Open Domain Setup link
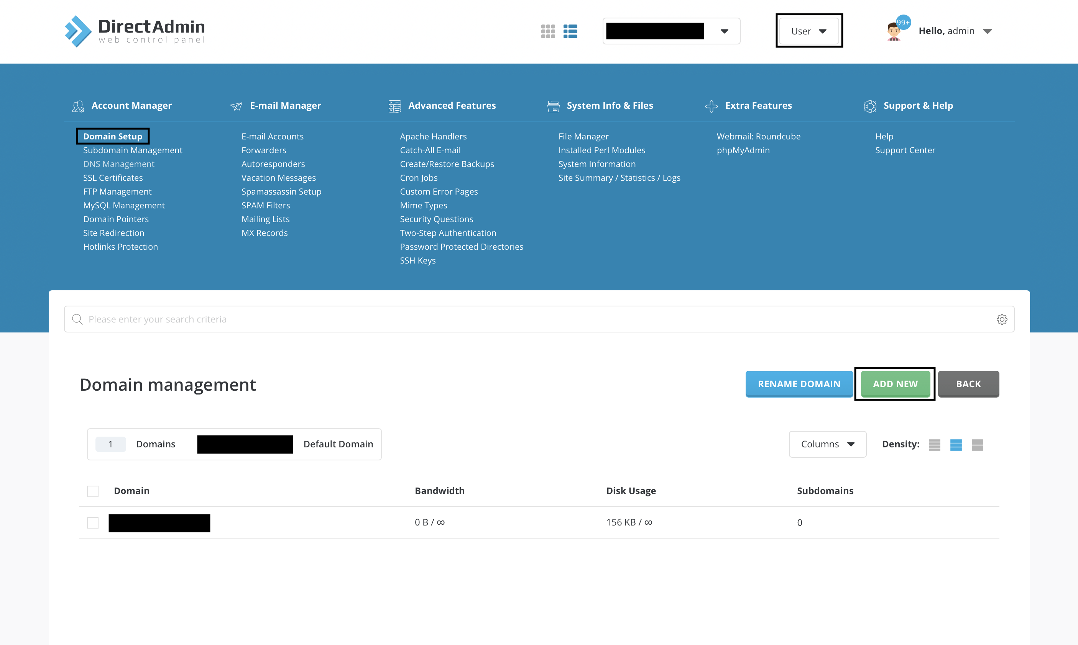The height and width of the screenshot is (645, 1078). coord(113,136)
